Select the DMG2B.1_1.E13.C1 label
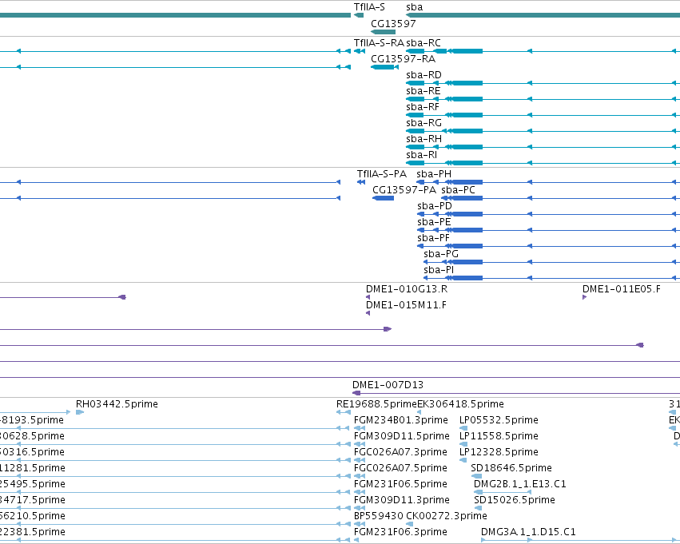This screenshot has width=680, height=544. pyautogui.click(x=520, y=485)
